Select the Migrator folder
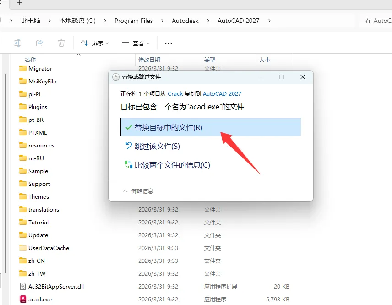392x305 pixels. pos(36,69)
